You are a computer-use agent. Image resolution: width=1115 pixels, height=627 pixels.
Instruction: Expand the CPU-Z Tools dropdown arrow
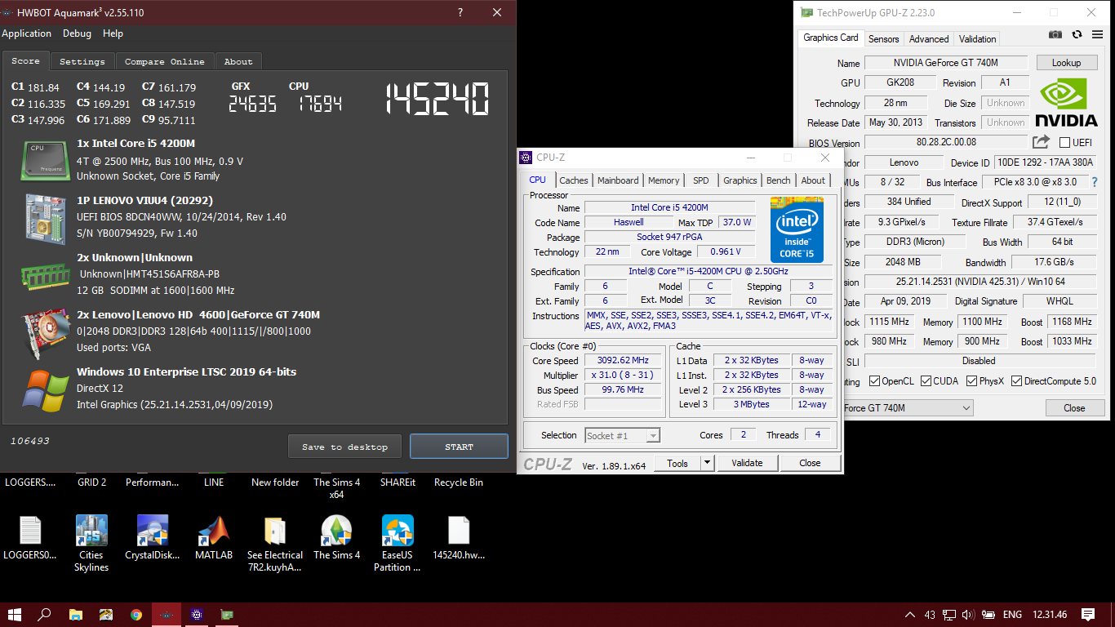coord(707,463)
